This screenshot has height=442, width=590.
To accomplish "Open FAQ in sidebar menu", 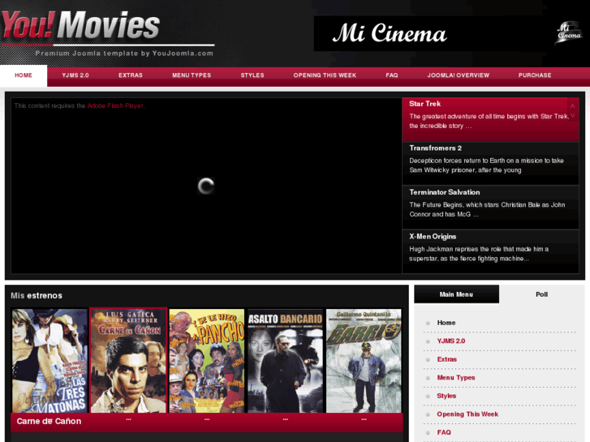I will click(x=444, y=432).
